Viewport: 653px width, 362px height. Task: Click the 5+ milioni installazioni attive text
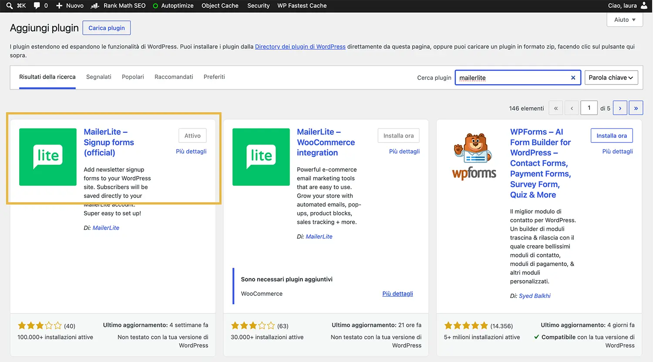pyautogui.click(x=482, y=337)
